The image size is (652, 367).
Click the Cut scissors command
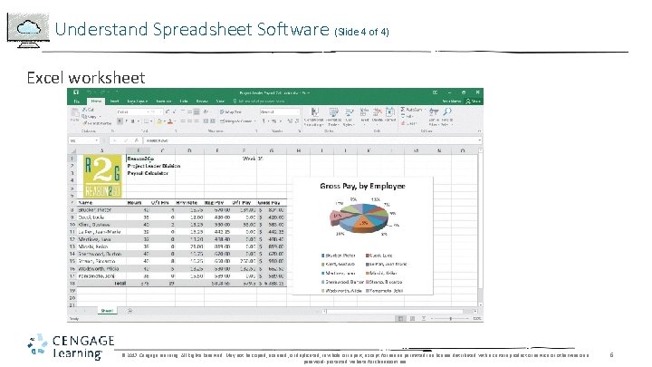pos(88,110)
